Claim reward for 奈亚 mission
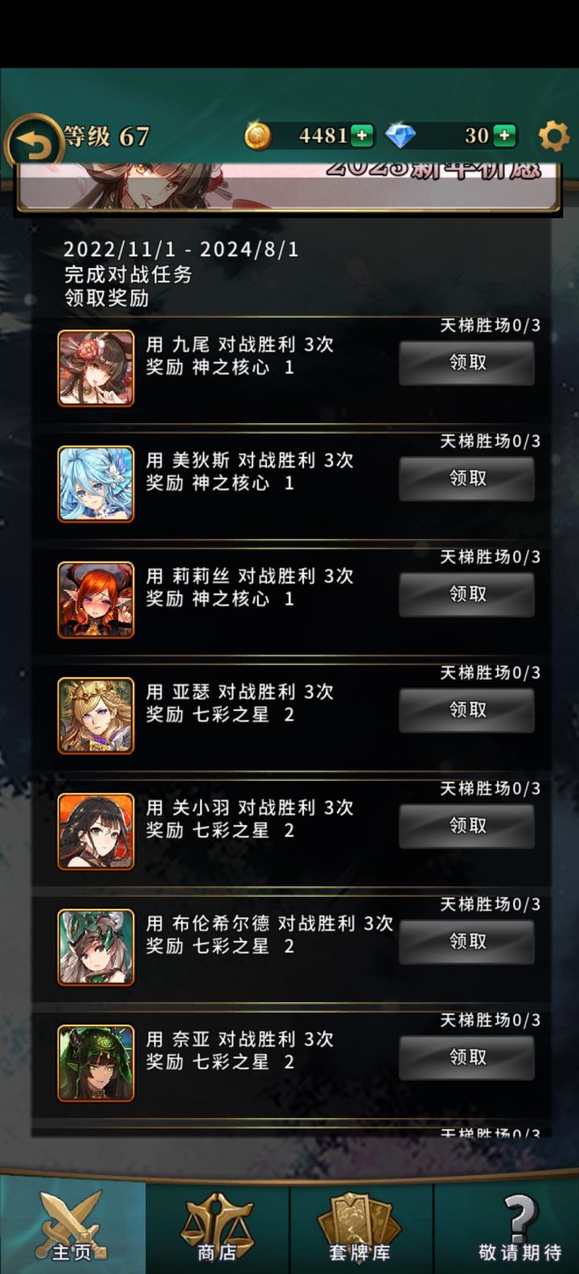 pos(467,1058)
